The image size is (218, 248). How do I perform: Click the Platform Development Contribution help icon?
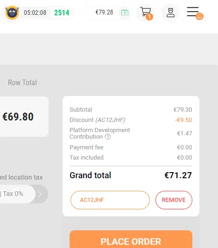click(107, 137)
